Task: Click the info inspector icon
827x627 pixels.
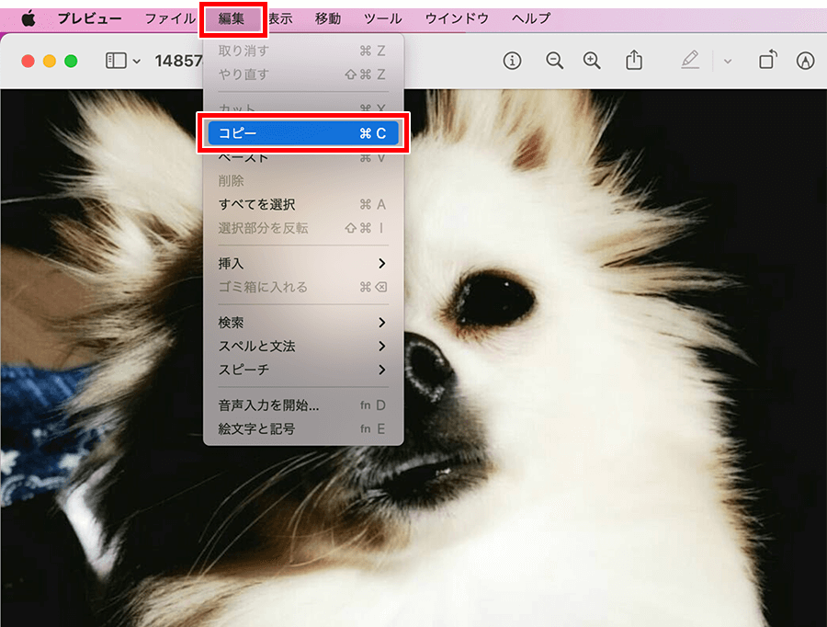Action: [x=512, y=61]
